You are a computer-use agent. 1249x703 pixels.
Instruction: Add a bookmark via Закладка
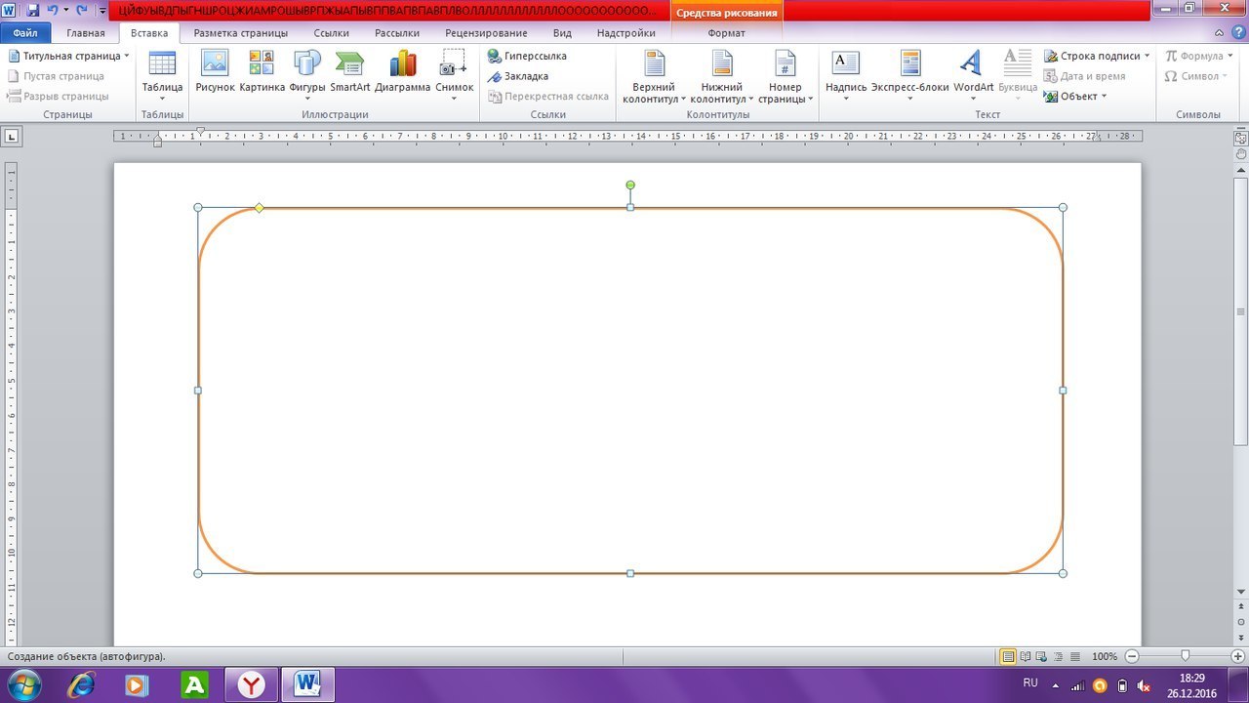point(518,76)
